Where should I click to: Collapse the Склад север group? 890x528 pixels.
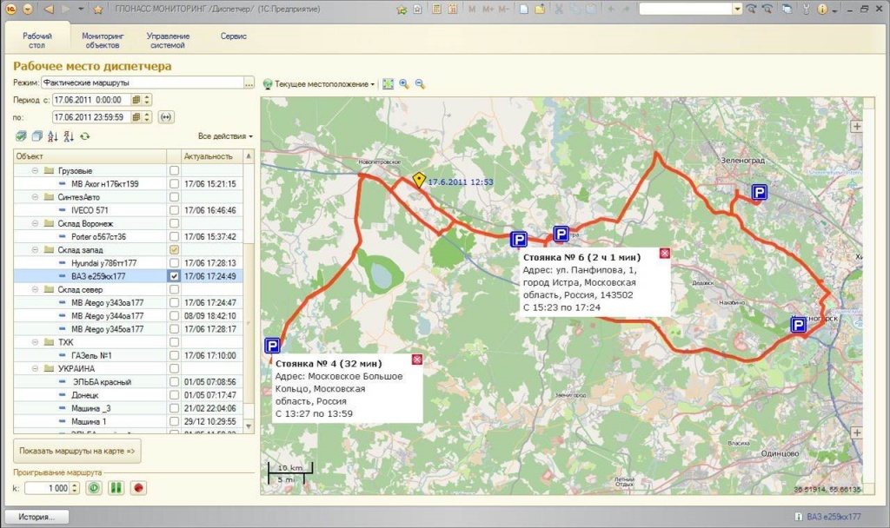pyautogui.click(x=36, y=289)
